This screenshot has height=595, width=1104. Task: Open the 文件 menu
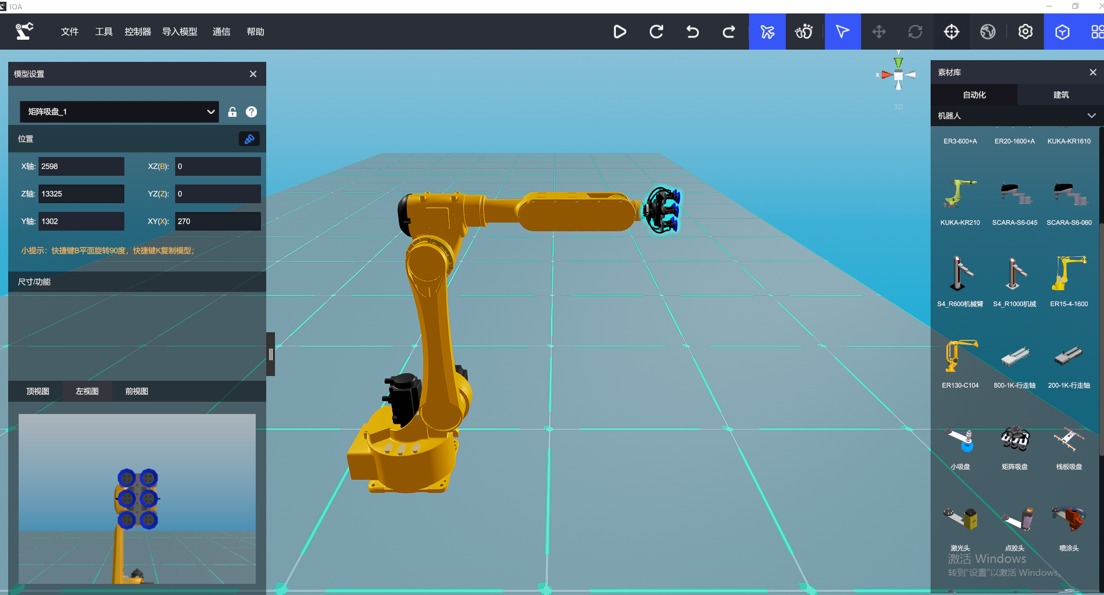point(69,32)
